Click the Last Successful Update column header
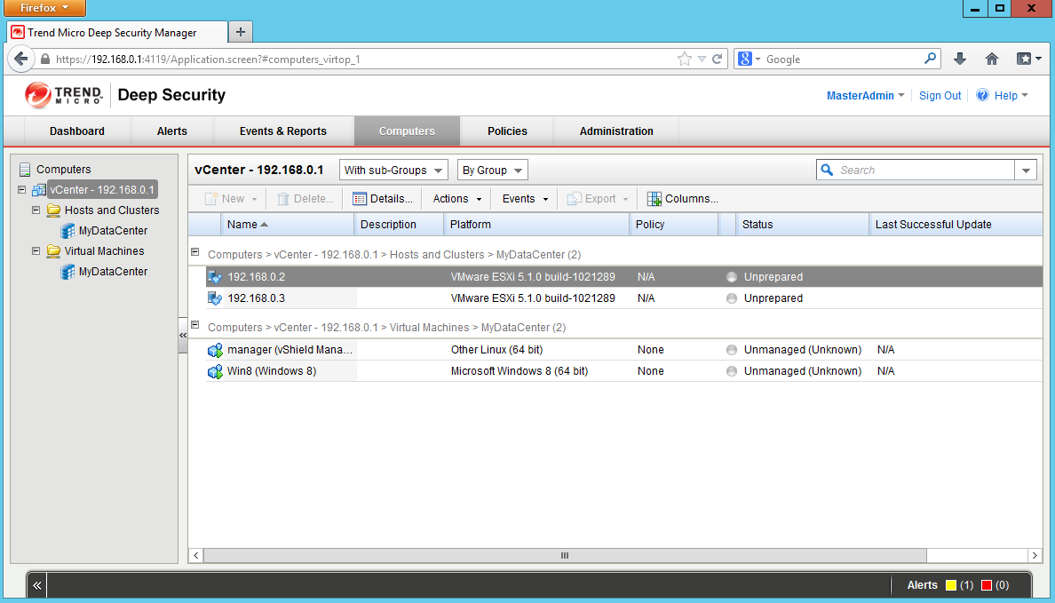This screenshot has width=1055, height=603. pos(956,225)
